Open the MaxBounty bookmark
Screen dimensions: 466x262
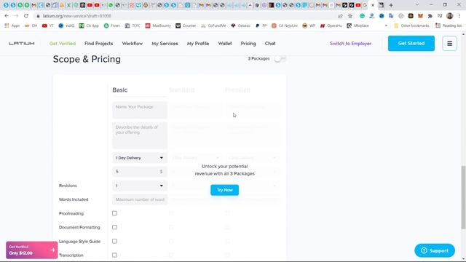(158, 26)
